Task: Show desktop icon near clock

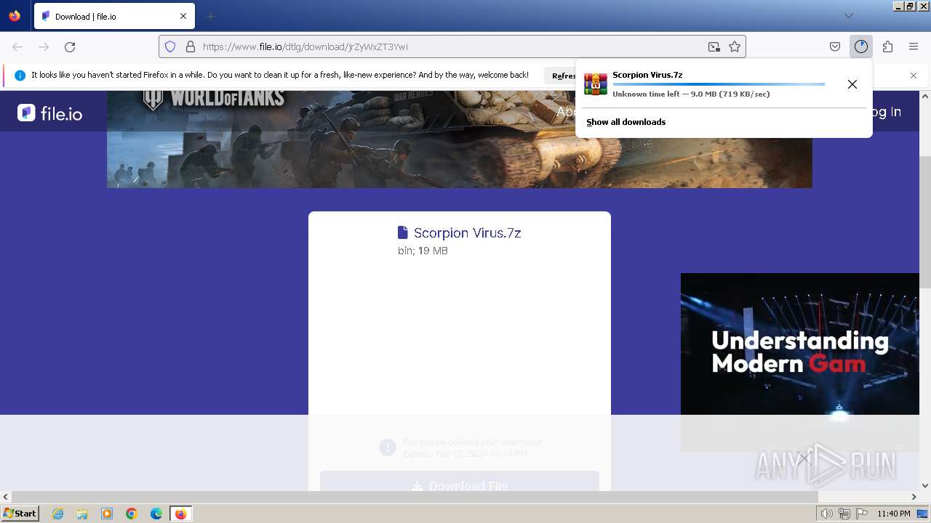Action: coord(922,514)
